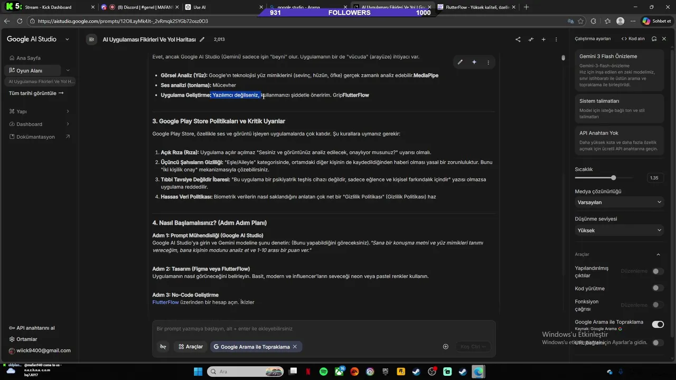Enable the Fonksiyon çağrısı toggle
Image resolution: width=676 pixels, height=380 pixels.
[x=658, y=305]
